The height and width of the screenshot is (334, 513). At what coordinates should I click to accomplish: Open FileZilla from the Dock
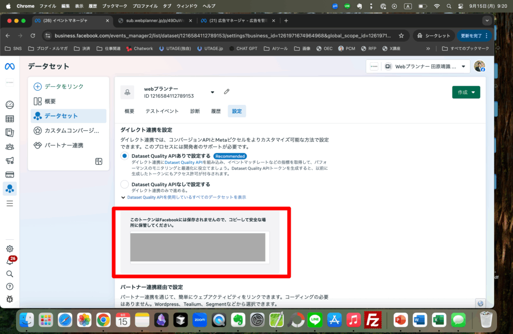[373, 320]
